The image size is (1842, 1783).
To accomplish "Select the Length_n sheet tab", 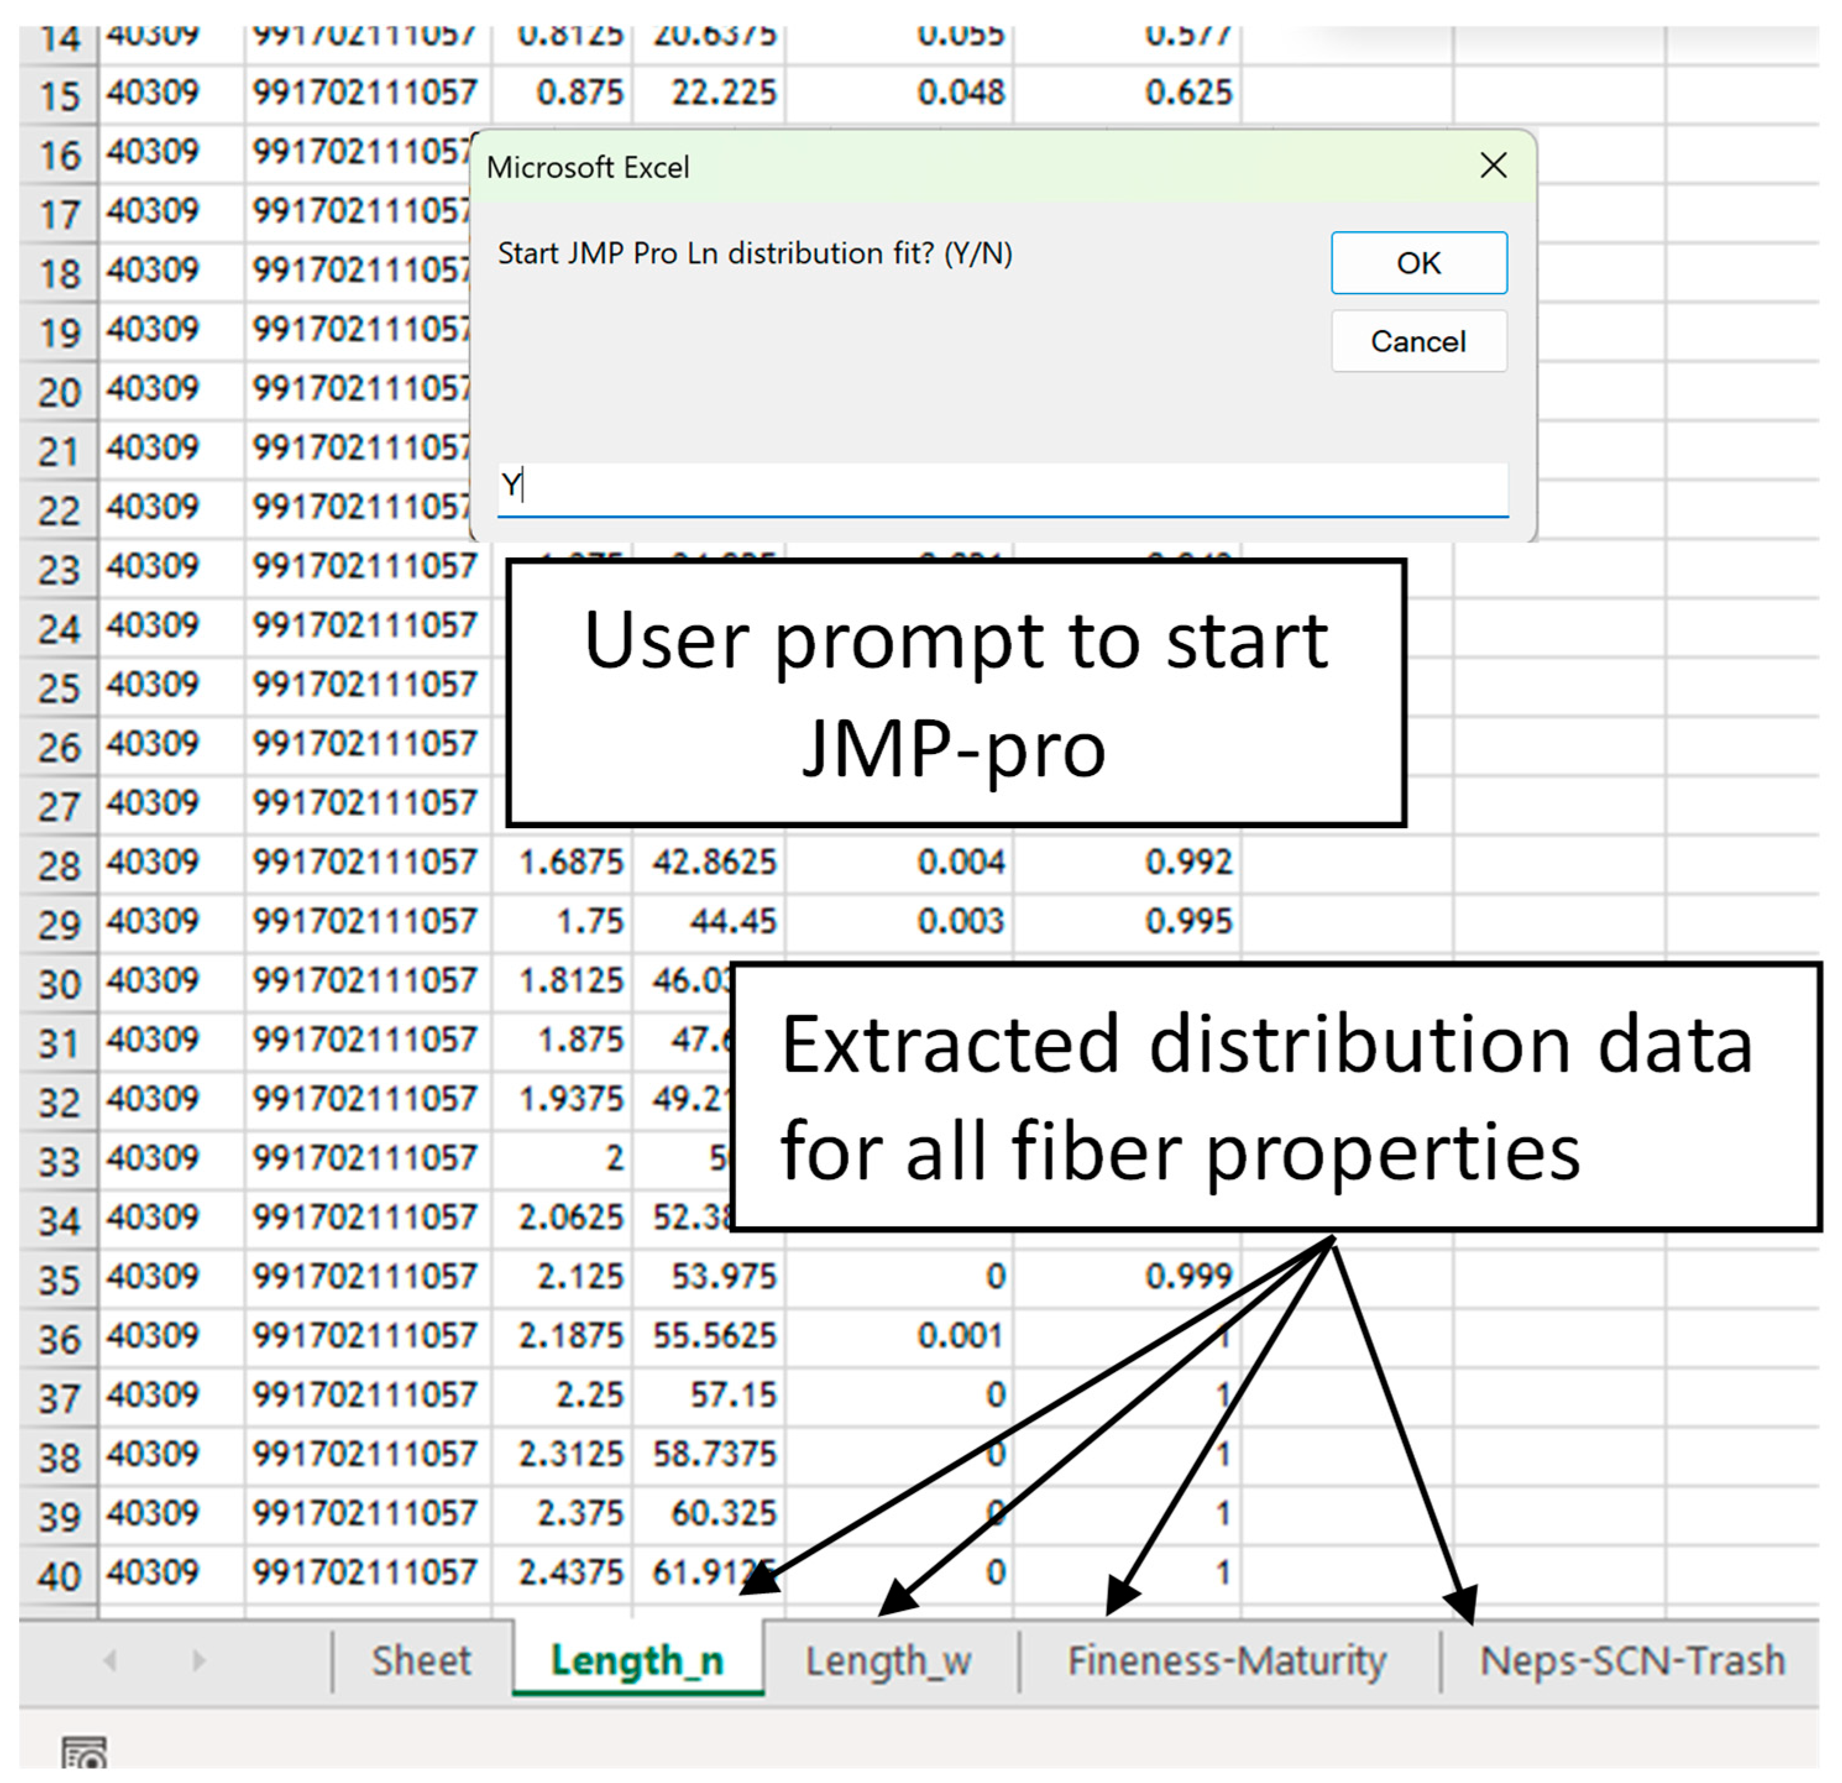I will tap(637, 1661).
